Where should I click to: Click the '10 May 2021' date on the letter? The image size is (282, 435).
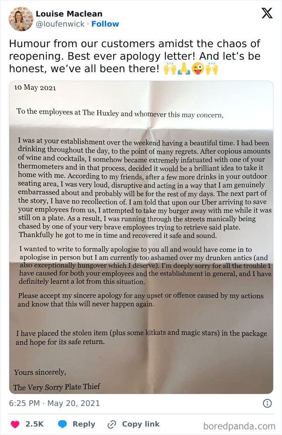[35, 87]
